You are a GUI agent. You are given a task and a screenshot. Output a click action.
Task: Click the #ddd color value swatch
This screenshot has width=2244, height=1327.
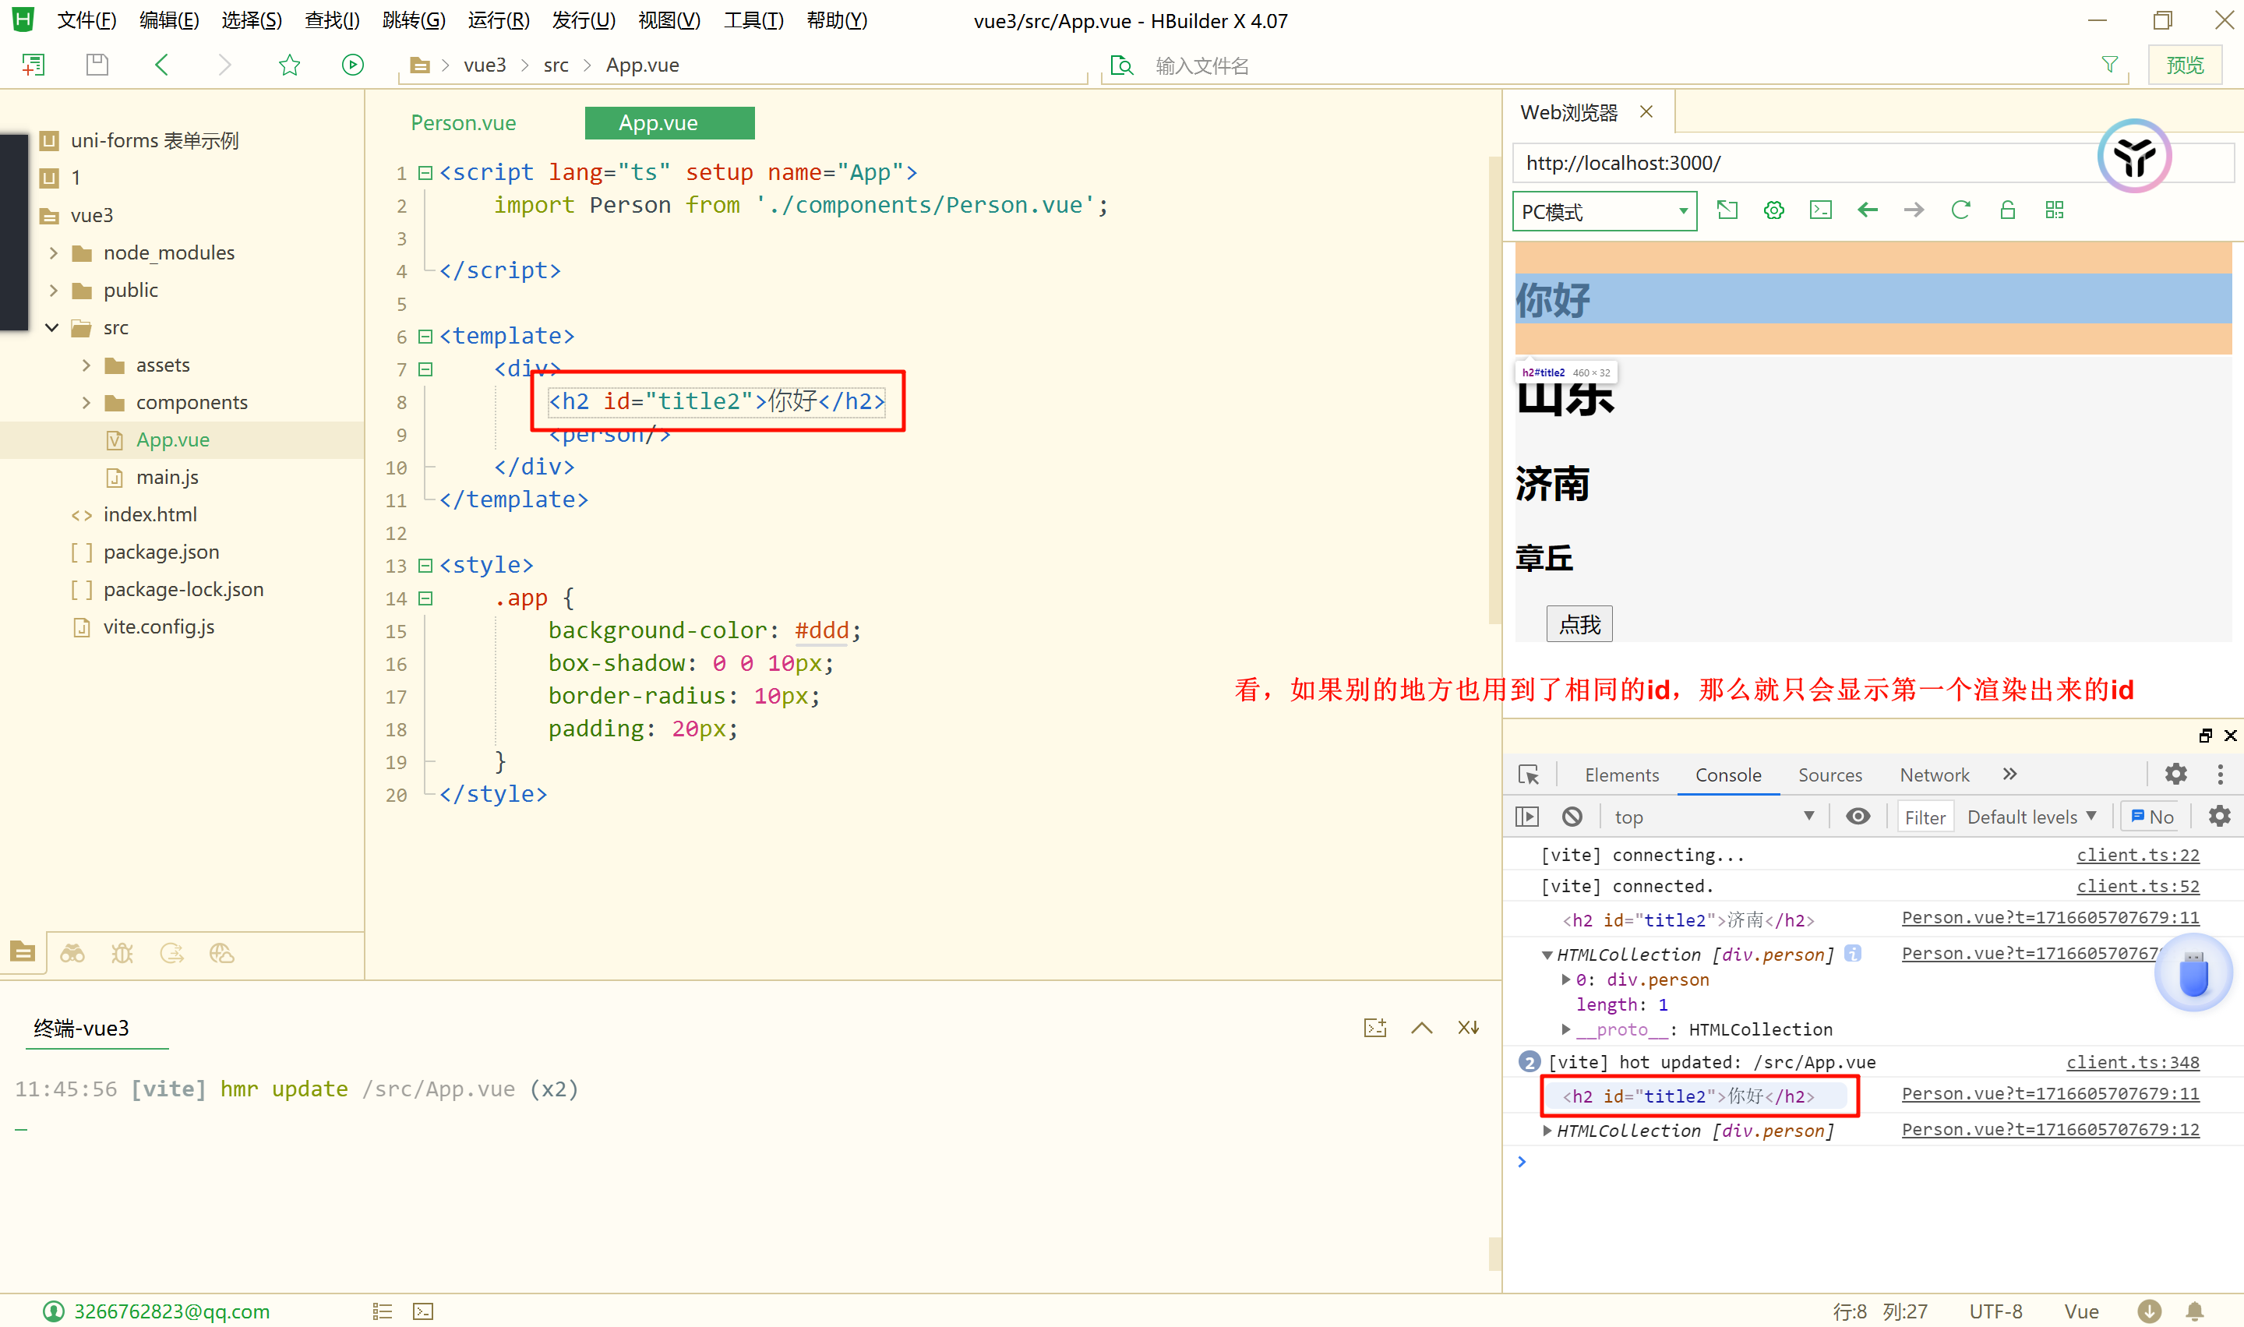[x=821, y=630]
